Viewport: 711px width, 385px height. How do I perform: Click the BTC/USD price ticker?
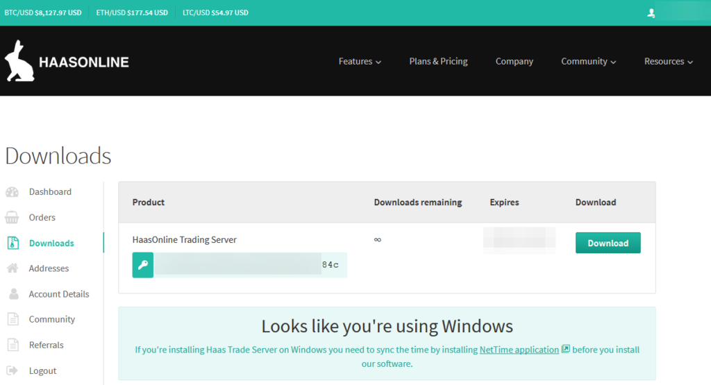[x=43, y=12]
